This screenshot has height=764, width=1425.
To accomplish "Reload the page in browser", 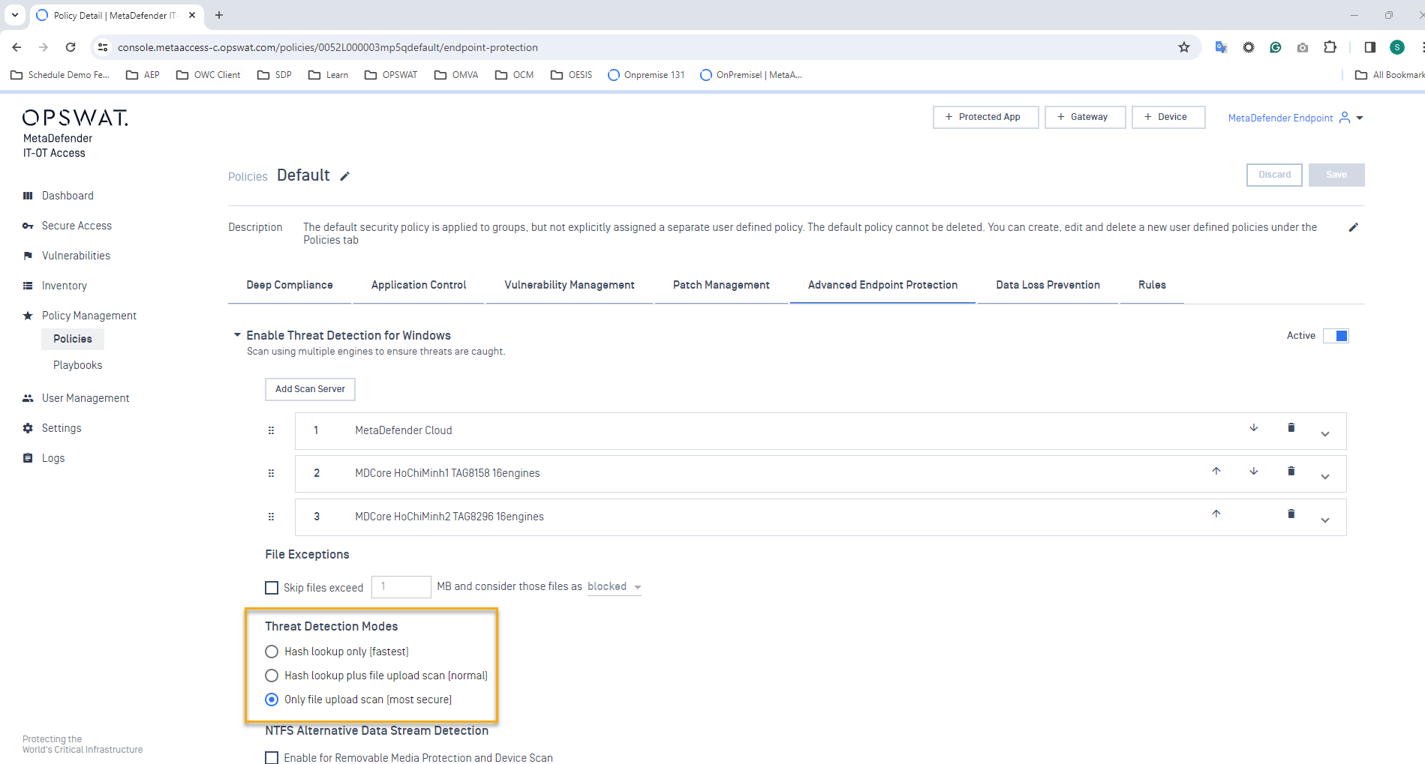I will click(71, 47).
